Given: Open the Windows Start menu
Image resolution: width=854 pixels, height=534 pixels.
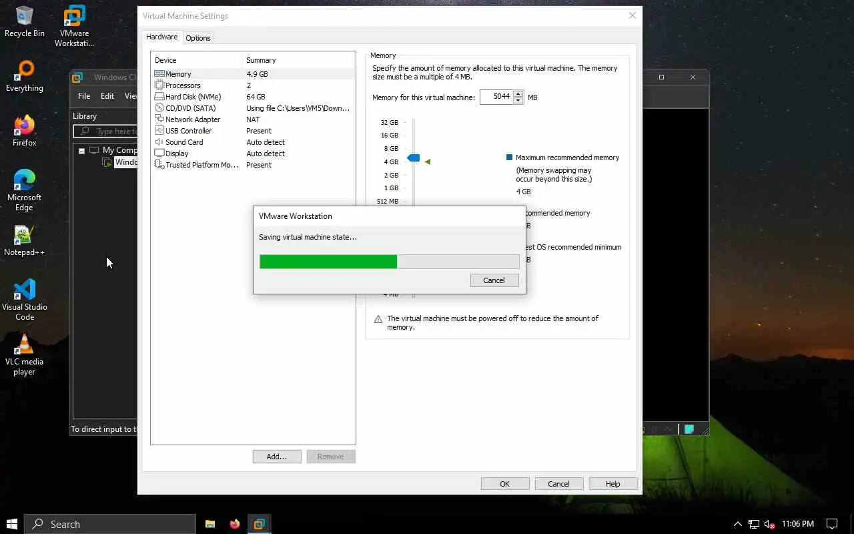Looking at the screenshot, I should pyautogui.click(x=11, y=524).
